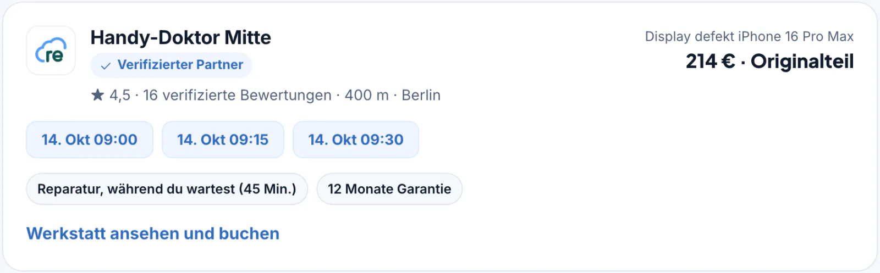The width and height of the screenshot is (880, 273).
Task: Open Werkstatt ansehen und buchen link
Action: [x=153, y=233]
